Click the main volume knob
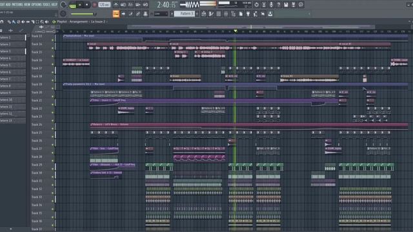 (63, 5)
